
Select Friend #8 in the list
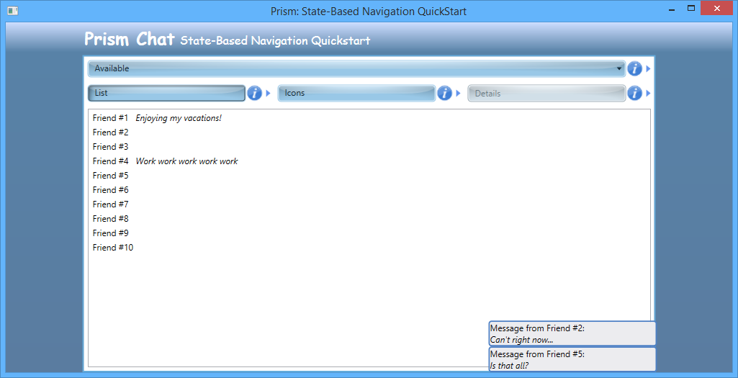click(111, 218)
